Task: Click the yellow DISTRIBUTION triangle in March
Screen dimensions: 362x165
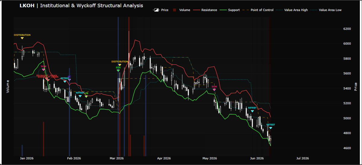Action: pos(120,65)
